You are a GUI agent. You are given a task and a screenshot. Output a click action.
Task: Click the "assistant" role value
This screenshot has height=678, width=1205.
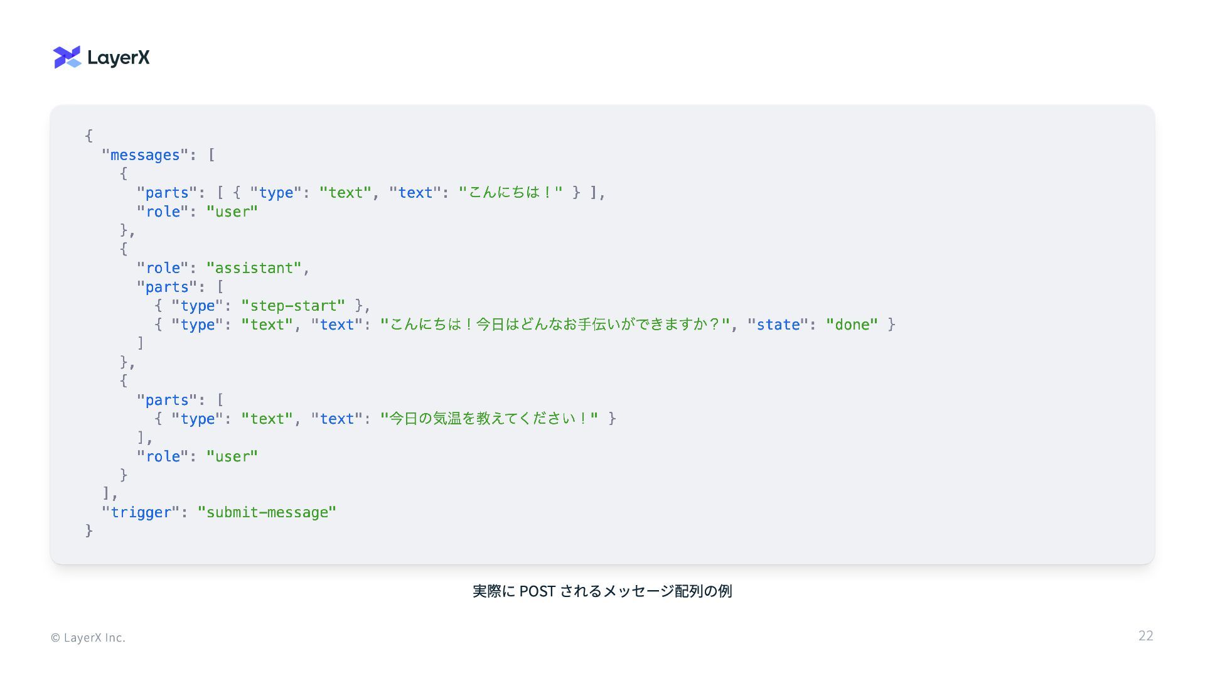click(x=254, y=268)
